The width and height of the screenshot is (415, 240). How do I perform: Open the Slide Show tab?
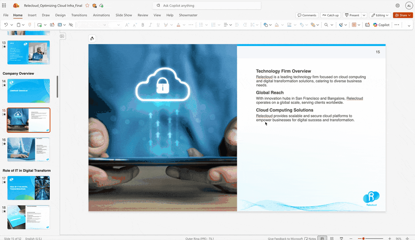point(124,15)
